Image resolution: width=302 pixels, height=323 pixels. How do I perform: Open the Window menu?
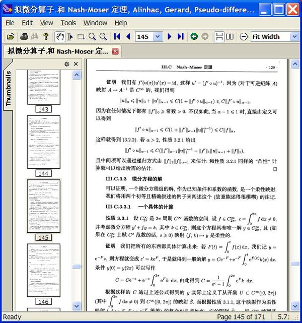95,23
